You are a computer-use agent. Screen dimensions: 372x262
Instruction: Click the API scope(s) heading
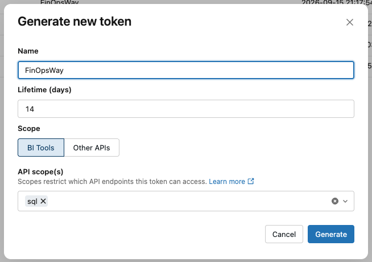point(40,172)
